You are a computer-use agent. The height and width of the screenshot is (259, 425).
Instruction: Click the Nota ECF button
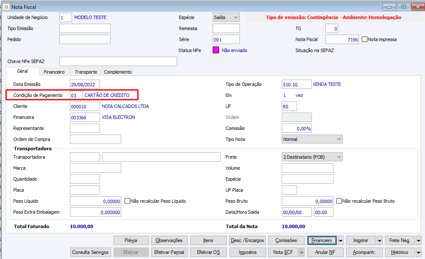coord(283,252)
